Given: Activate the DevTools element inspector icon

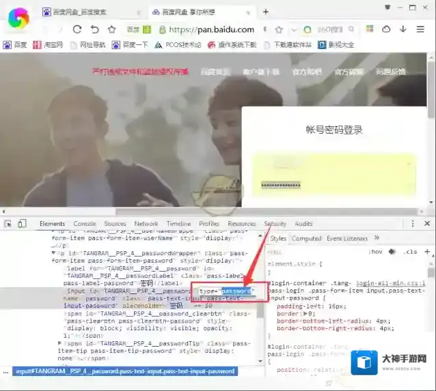Looking at the screenshot, I should click(8, 224).
